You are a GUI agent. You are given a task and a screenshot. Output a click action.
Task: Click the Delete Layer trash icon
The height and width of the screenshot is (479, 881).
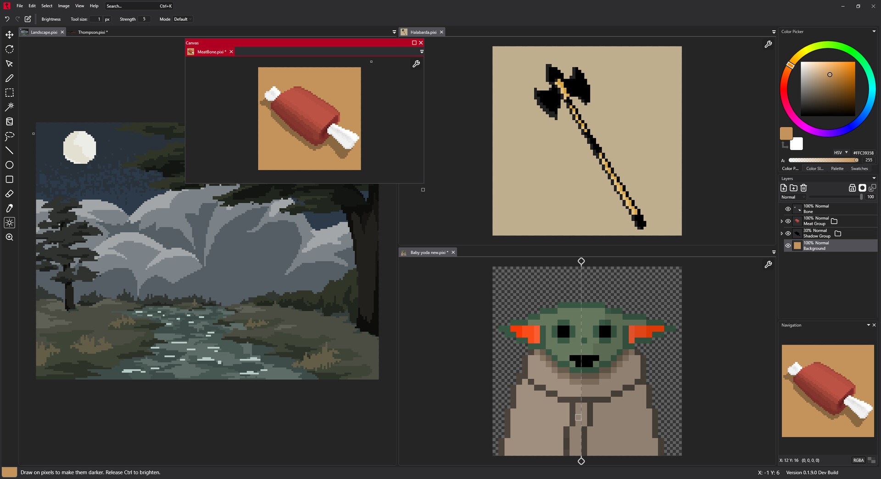[804, 188]
